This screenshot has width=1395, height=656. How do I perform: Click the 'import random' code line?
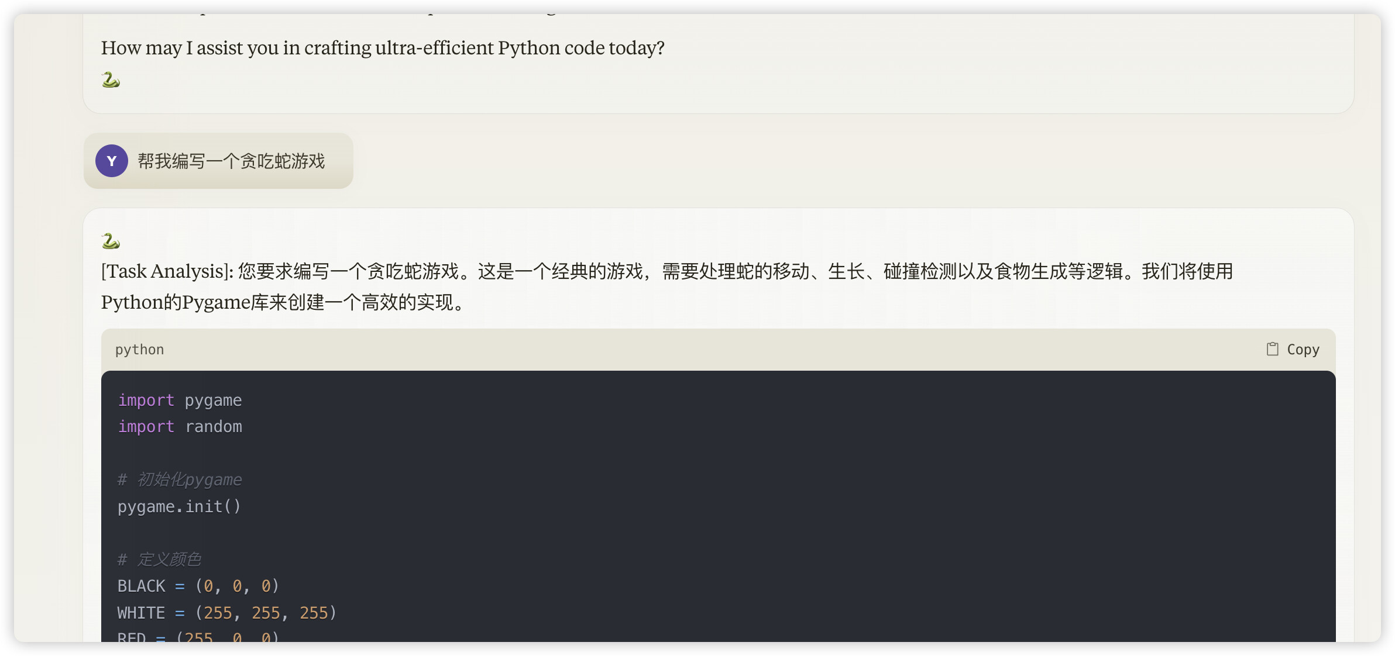180,427
